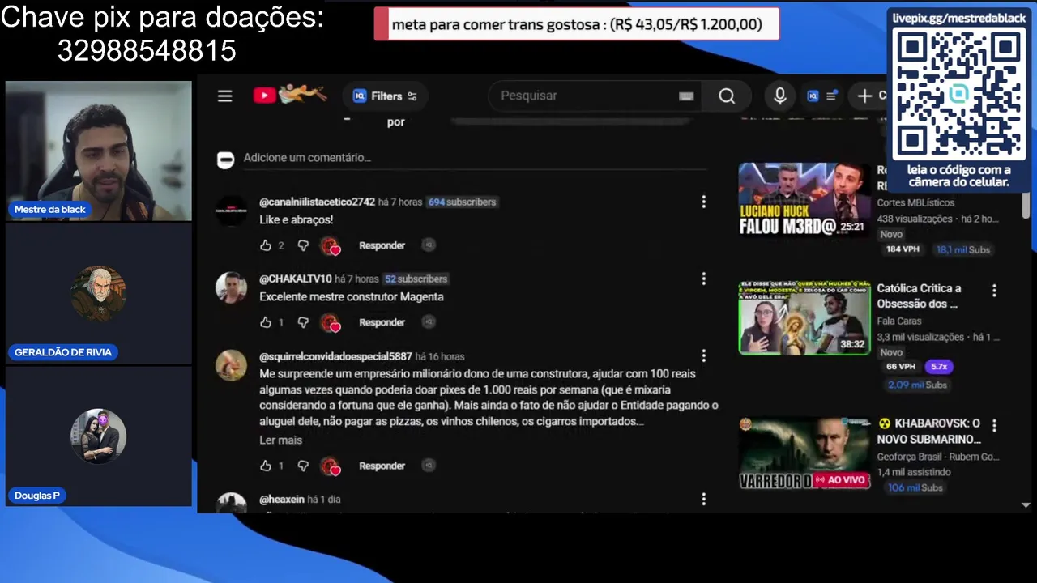This screenshot has width=1037, height=583.
Task: Open 'KHABAROVSK: O NOVO SUBMARINO...' title
Action: tap(928, 431)
